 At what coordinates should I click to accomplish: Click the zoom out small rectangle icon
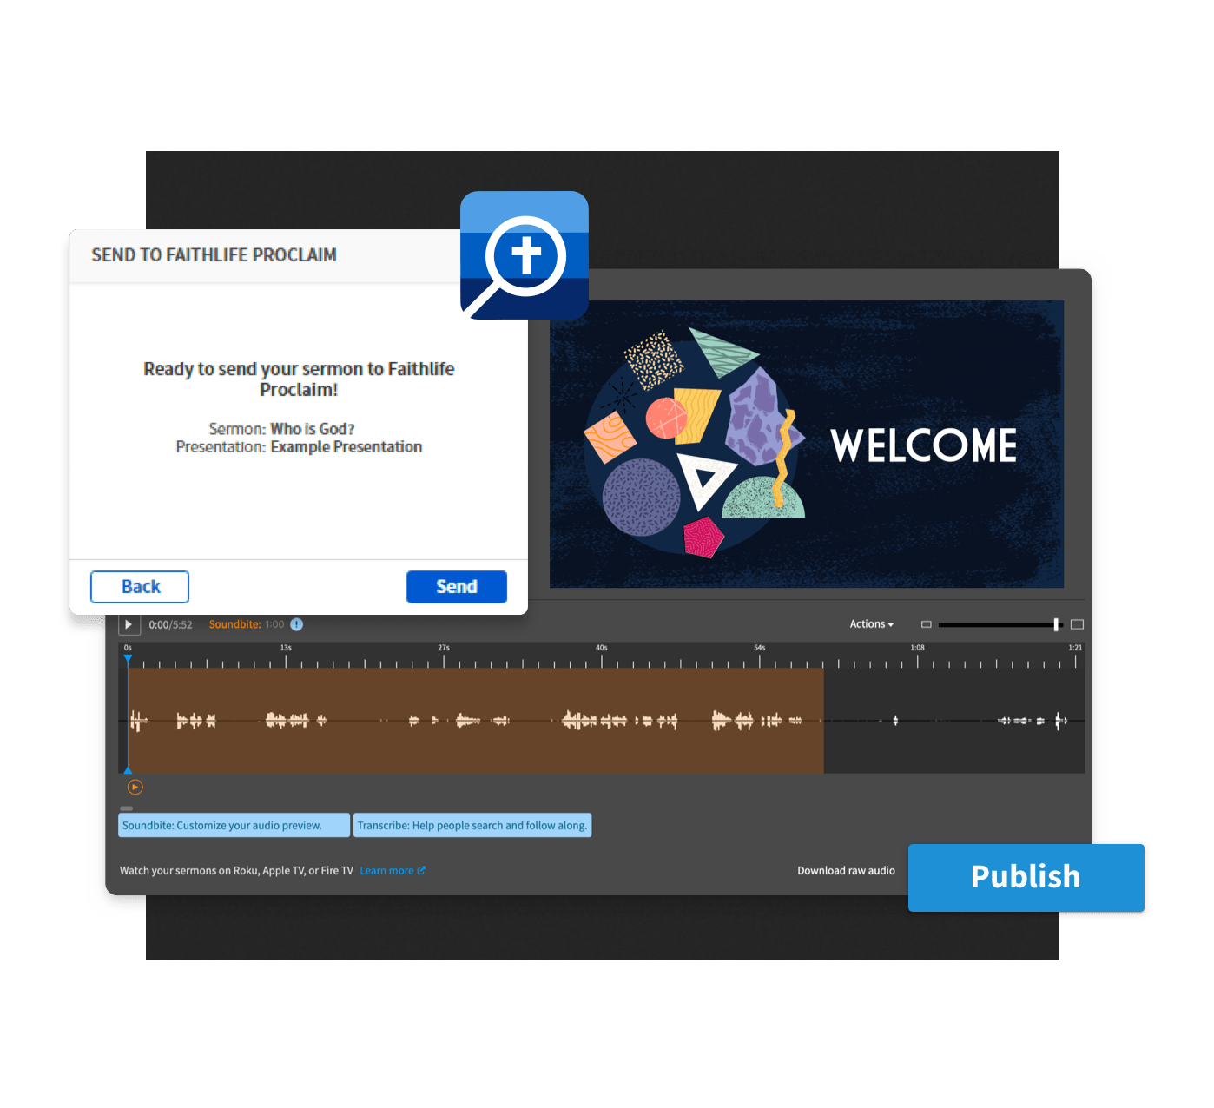[926, 624]
